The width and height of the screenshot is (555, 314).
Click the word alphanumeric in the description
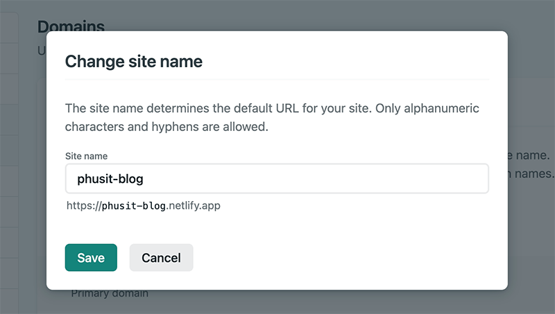tap(441, 108)
